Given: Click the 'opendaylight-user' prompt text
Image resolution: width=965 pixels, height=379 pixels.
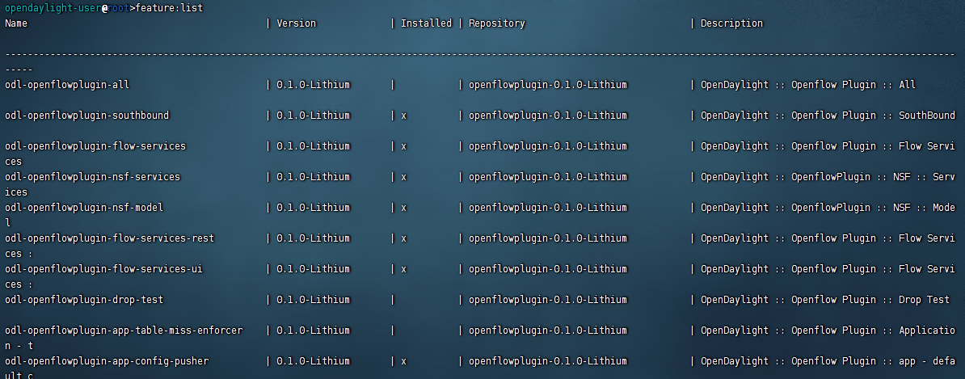Looking at the screenshot, I should (53, 8).
